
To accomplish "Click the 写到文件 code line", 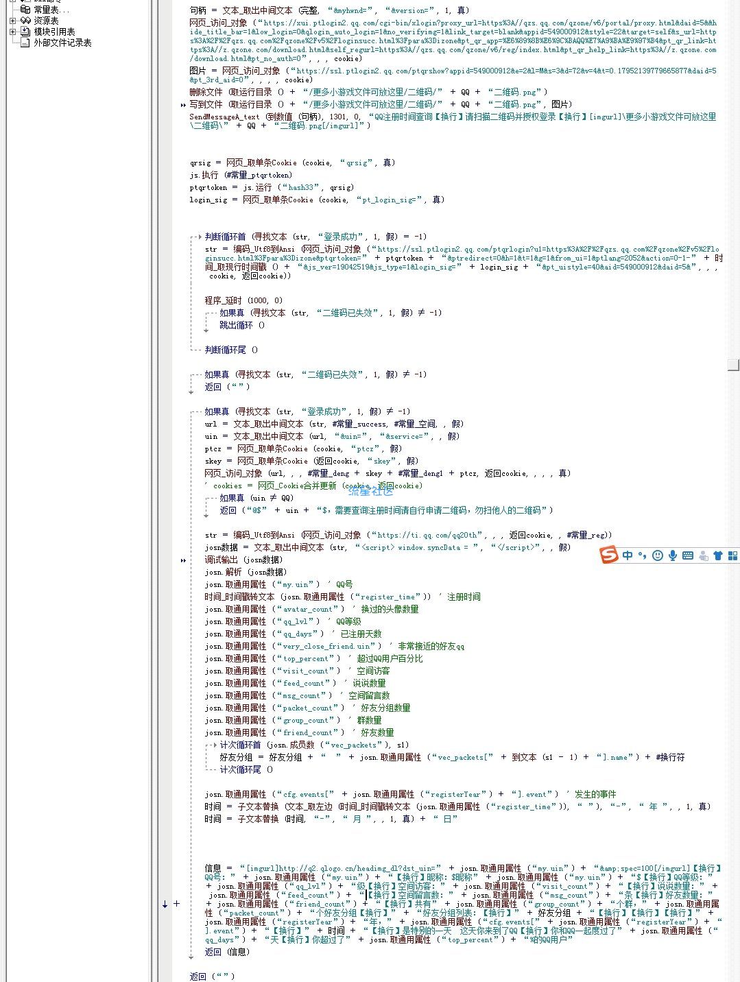I will pyautogui.click(x=381, y=104).
